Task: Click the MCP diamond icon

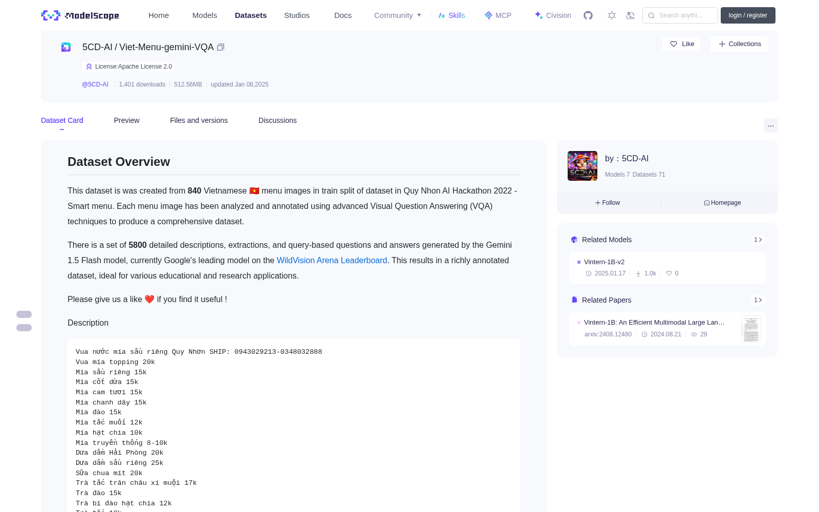Action: pyautogui.click(x=488, y=15)
